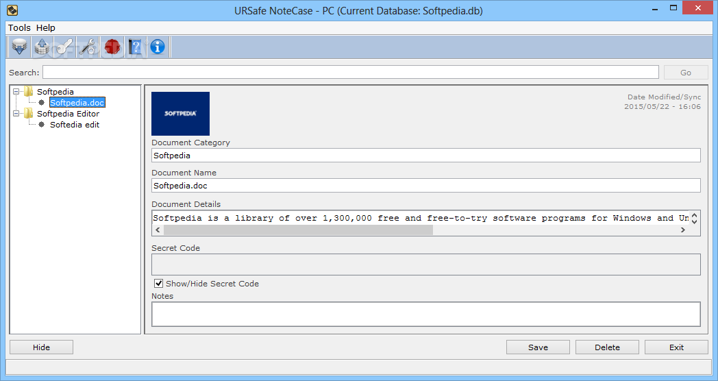Click the Softpedia folder icon in tree
Viewport: 718px width, 381px height.
click(29, 91)
